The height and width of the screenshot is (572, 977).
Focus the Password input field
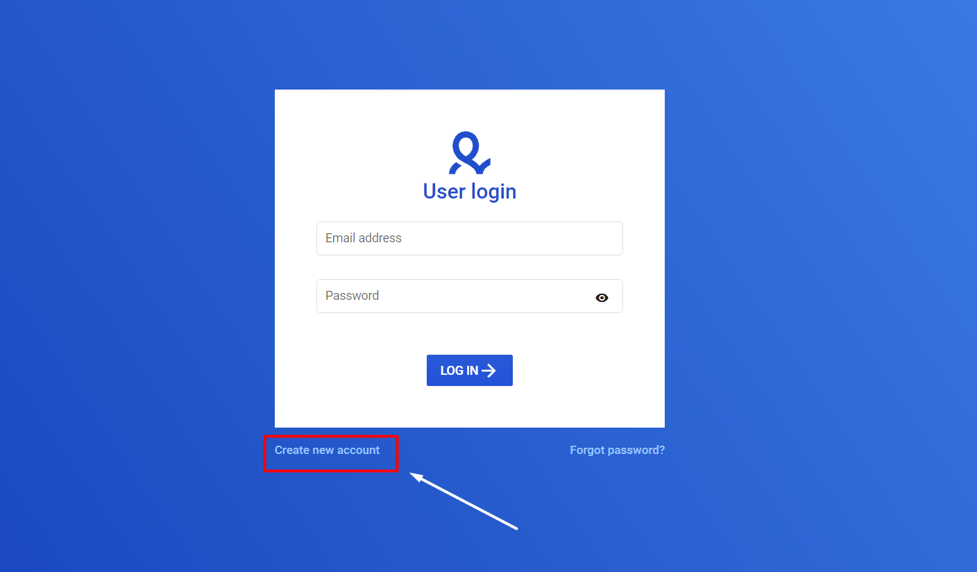(x=470, y=296)
